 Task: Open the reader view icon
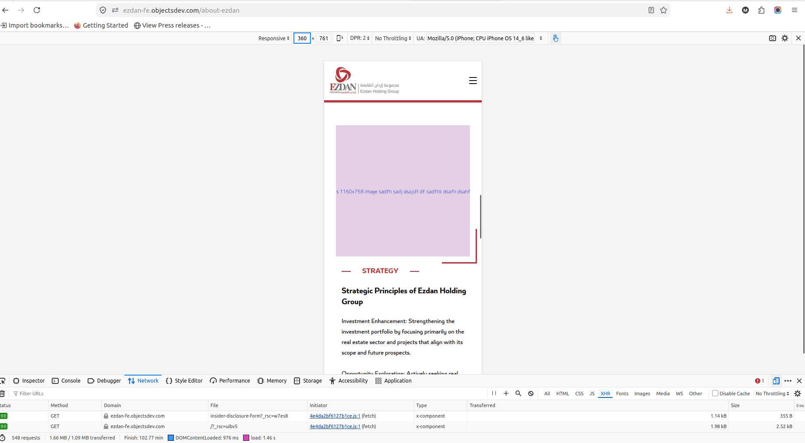pyautogui.click(x=651, y=10)
